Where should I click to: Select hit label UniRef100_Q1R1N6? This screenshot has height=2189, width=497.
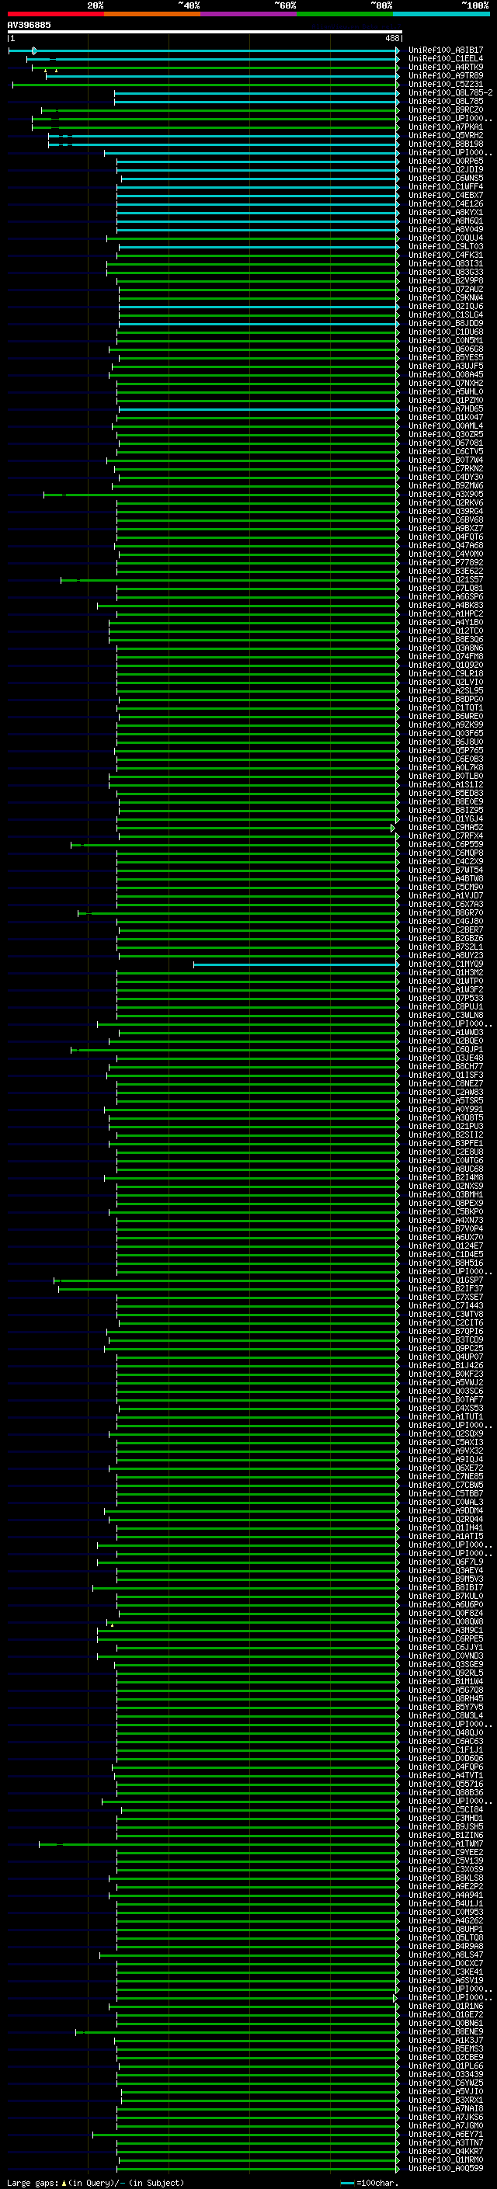pos(445,2007)
